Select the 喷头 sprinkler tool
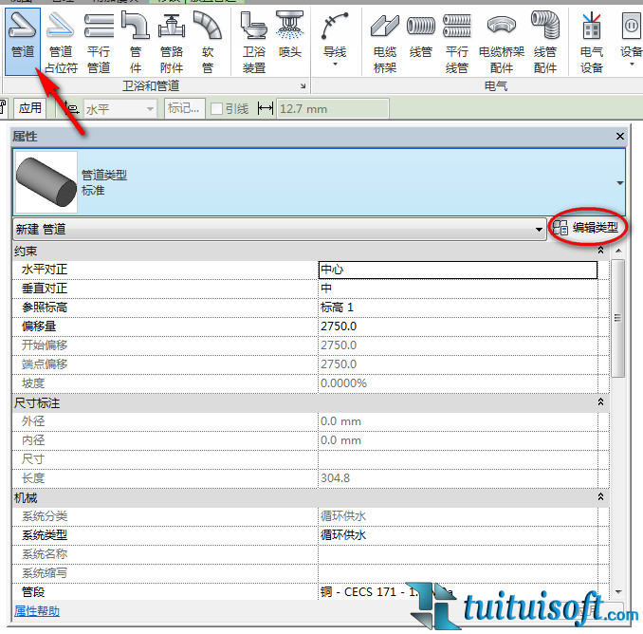The width and height of the screenshot is (643, 634). (x=290, y=40)
